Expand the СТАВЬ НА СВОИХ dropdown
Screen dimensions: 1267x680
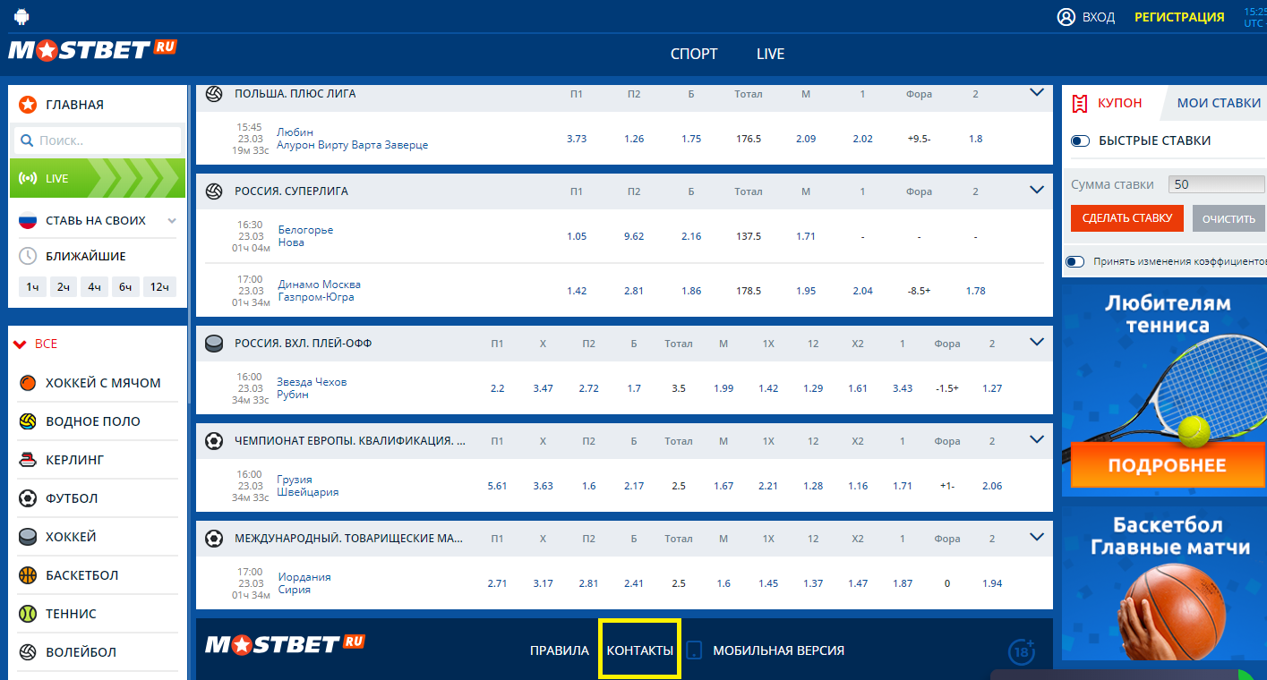(x=172, y=221)
